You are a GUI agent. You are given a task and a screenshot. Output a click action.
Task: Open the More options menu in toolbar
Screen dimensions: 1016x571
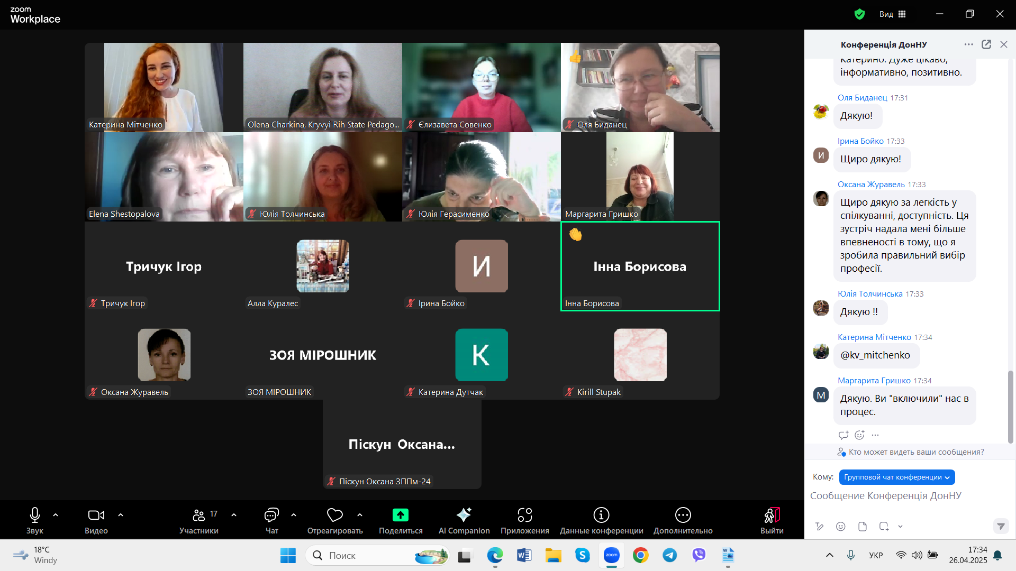(x=683, y=515)
